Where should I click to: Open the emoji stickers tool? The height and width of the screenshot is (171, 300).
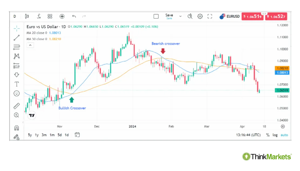click(x=16, y=93)
